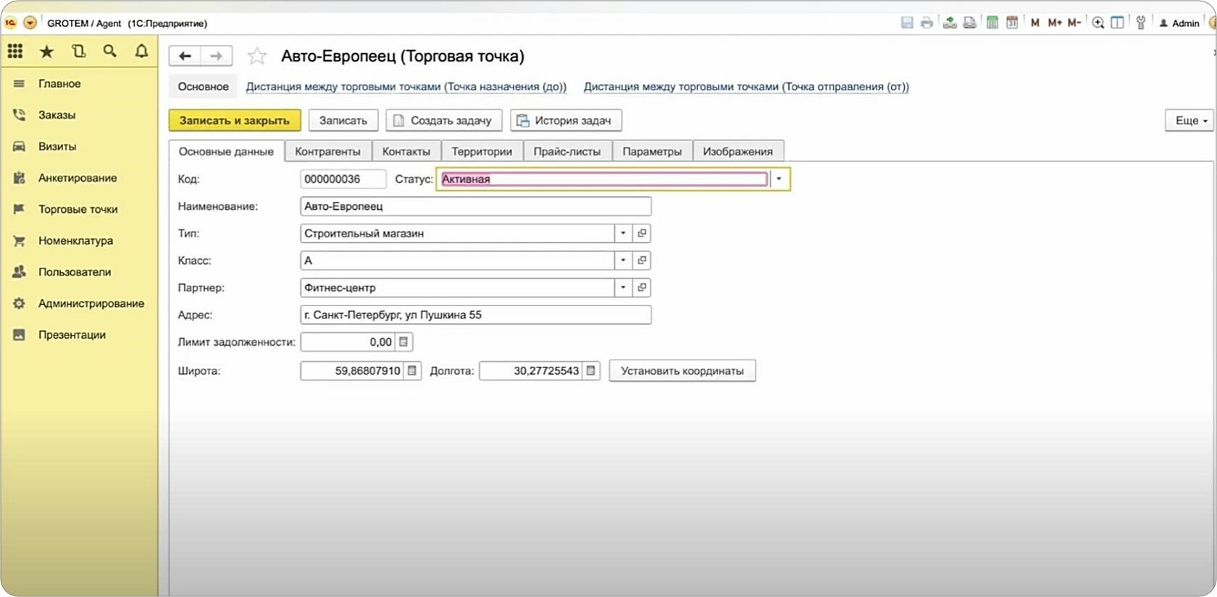Switch to Прайс-листы tab
This screenshot has width=1217, height=597.
tap(567, 151)
